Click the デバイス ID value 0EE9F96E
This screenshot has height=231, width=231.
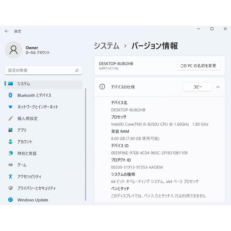click(x=149, y=153)
